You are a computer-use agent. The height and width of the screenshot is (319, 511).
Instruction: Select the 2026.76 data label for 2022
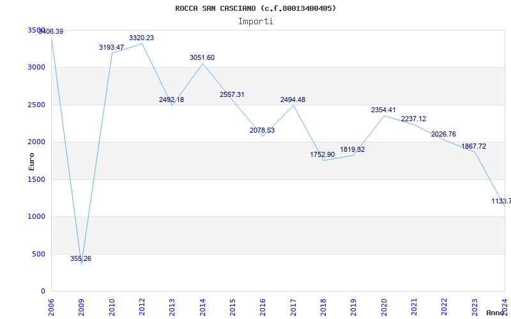click(x=443, y=134)
